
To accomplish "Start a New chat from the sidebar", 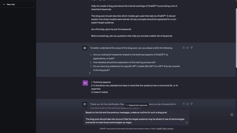I will click(18, 4).
